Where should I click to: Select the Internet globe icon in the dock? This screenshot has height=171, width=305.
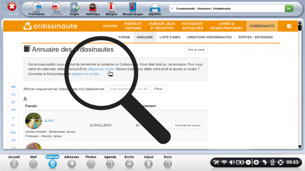(53, 164)
